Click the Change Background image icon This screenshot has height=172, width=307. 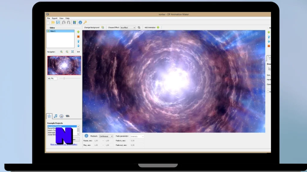pyautogui.click(x=103, y=27)
